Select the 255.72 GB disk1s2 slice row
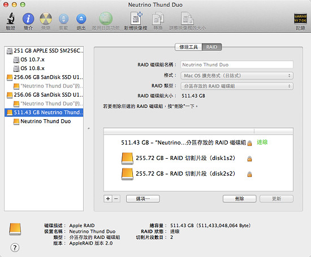Viewport: 311px width, 257px height. pyautogui.click(x=198, y=158)
